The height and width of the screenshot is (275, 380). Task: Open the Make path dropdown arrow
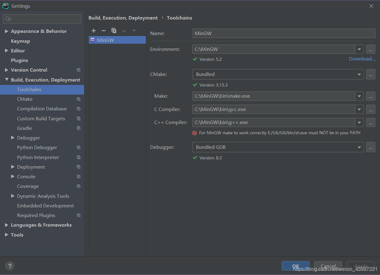pyautogui.click(x=359, y=96)
